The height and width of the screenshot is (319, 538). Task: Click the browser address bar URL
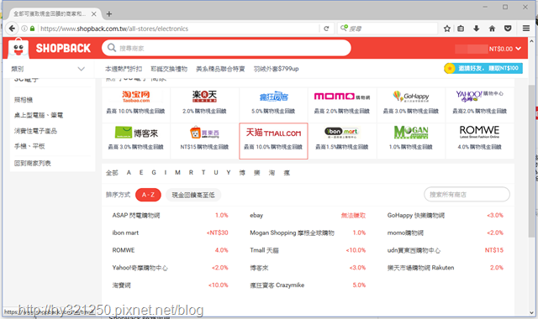[114, 29]
